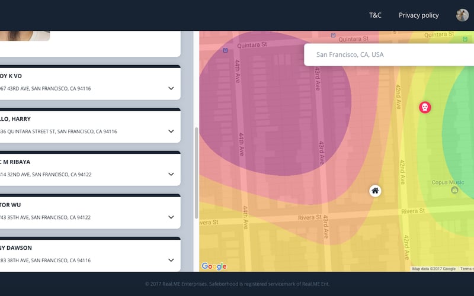
Task: Click the Copus Music map label
Action: click(448, 182)
